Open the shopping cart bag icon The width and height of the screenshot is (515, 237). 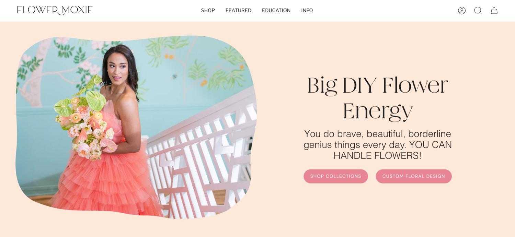[494, 11]
